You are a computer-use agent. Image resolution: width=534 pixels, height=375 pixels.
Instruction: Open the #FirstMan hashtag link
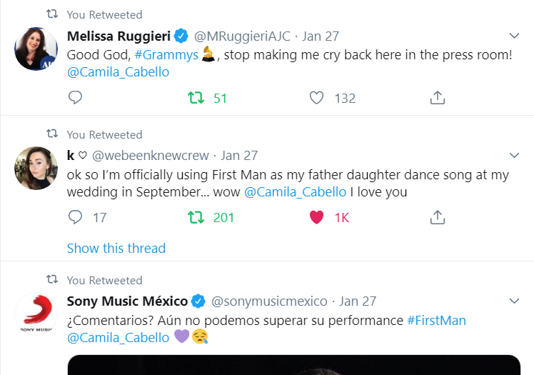coord(436,320)
